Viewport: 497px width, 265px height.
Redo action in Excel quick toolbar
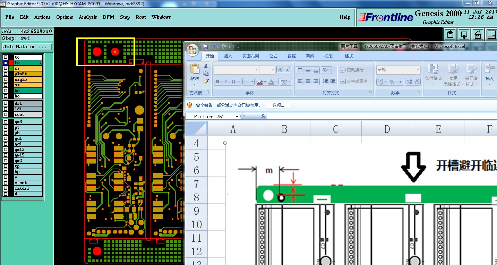(224, 46)
